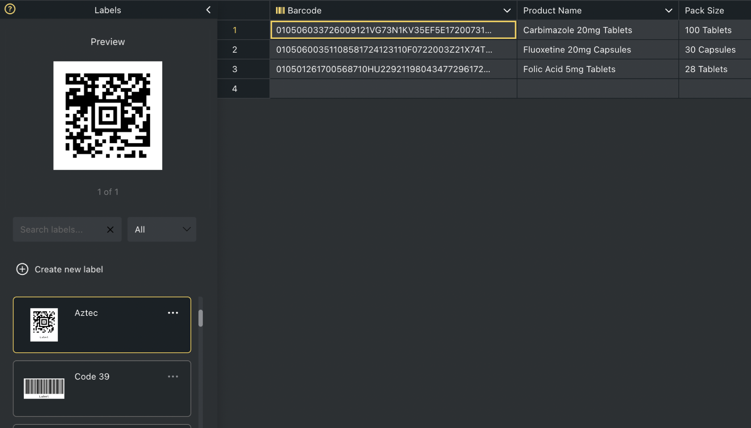Click the Product Name column header text
Viewport: 751px width, 428px height.
pos(552,10)
